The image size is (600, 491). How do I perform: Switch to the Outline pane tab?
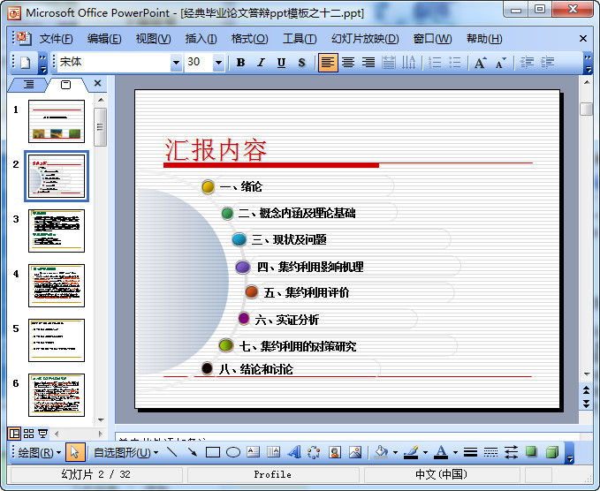[28, 84]
